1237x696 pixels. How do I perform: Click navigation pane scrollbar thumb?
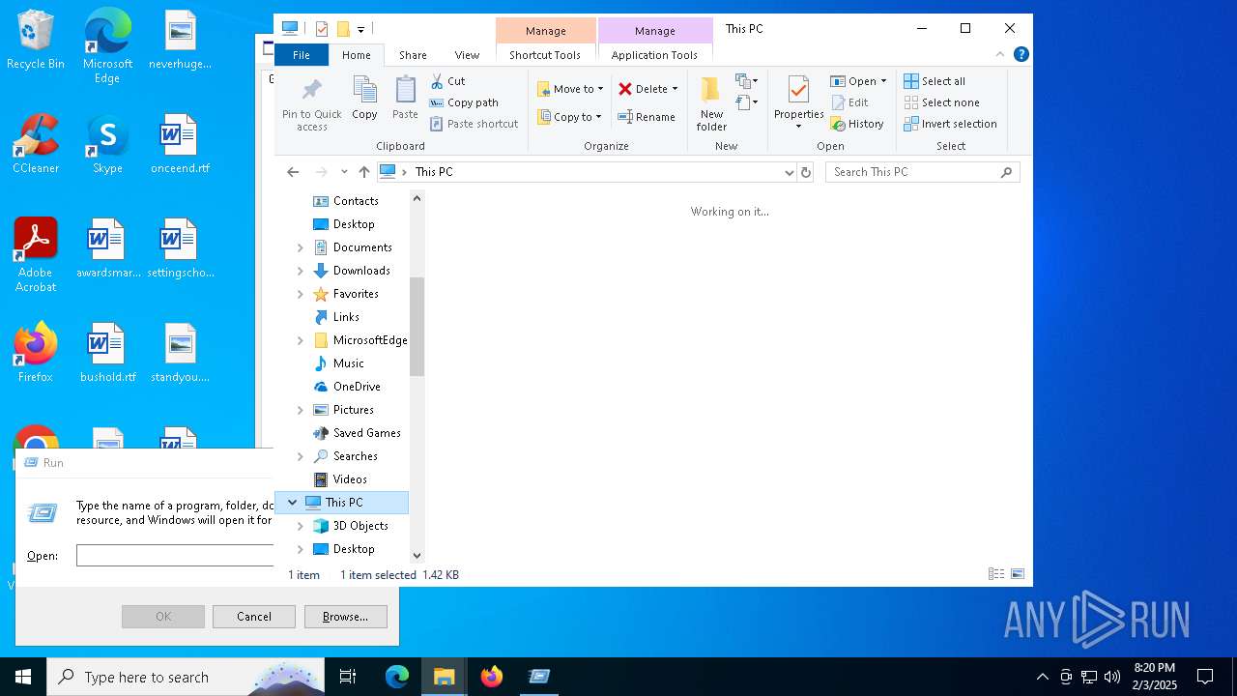(417, 326)
